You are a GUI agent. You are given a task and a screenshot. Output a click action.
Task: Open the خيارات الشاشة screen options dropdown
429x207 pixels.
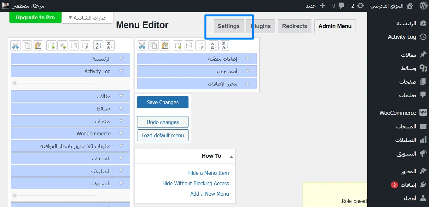pos(87,18)
